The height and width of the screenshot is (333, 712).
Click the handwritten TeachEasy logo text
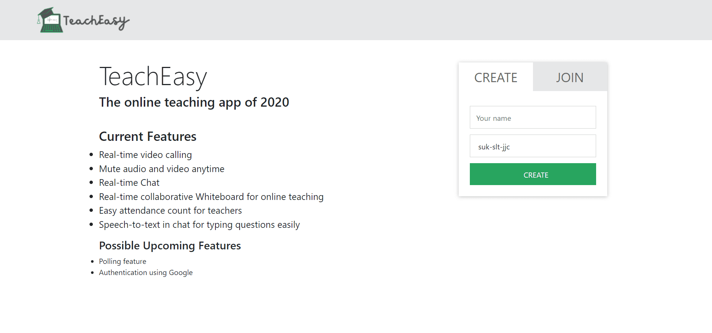coord(96,21)
